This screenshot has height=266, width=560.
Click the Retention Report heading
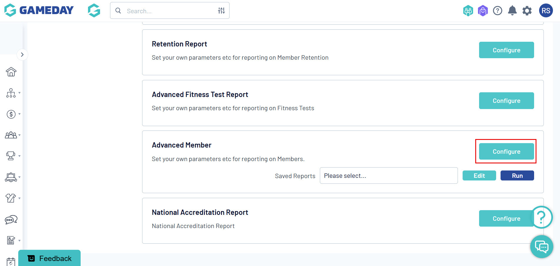pos(180,44)
